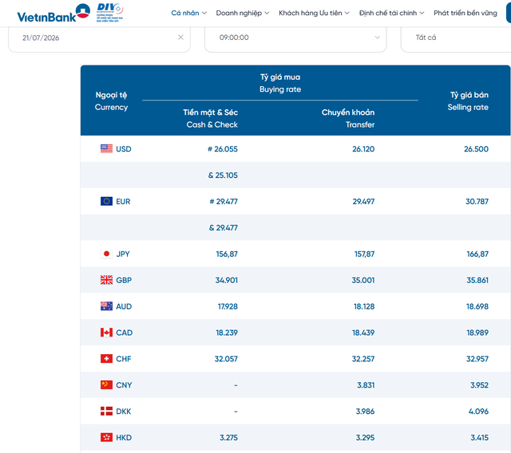Image resolution: width=511 pixels, height=453 pixels.
Task: Click USD transfer rate 26.120
Action: click(x=363, y=148)
